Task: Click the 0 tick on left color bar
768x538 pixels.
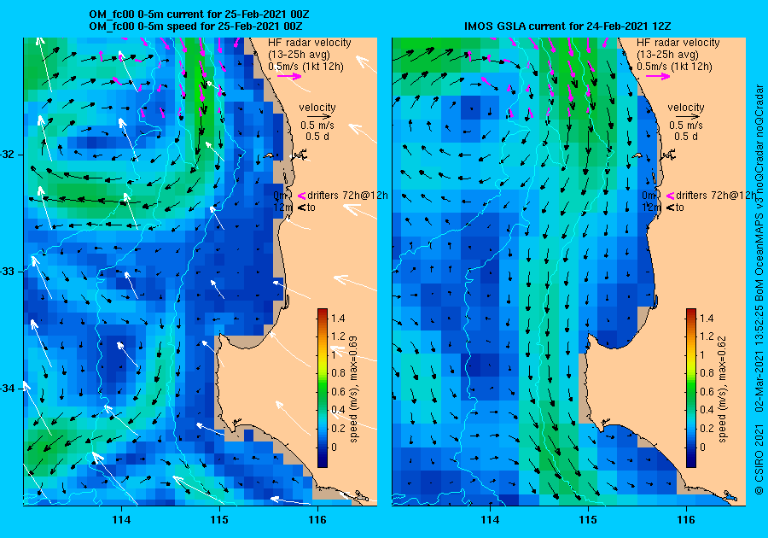Action: point(335,447)
